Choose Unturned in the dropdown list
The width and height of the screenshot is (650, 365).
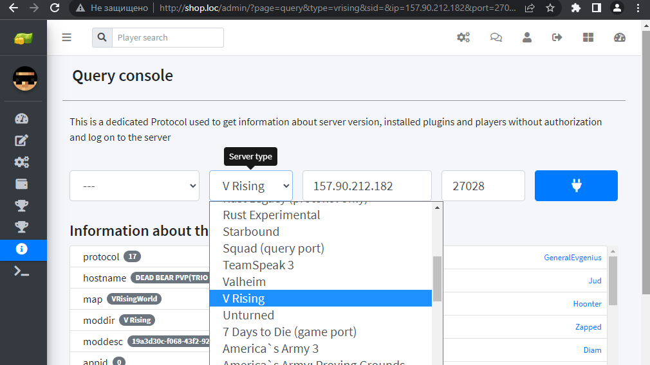248,315
